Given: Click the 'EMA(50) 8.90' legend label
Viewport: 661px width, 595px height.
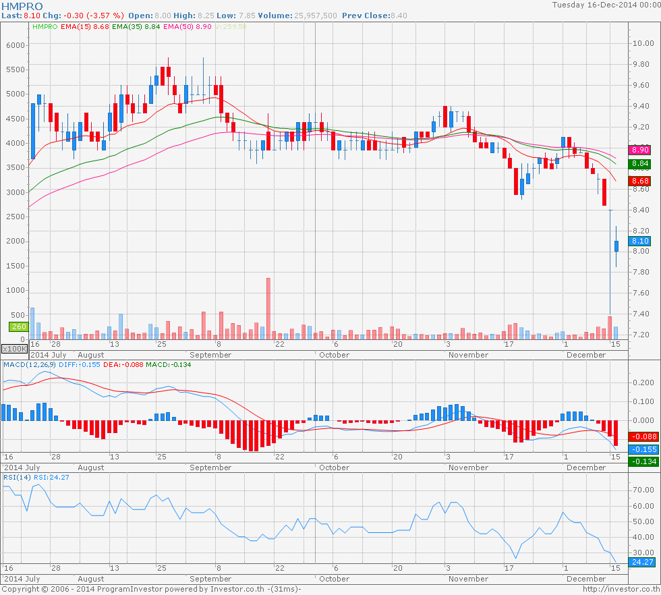Looking at the screenshot, I should coord(188,26).
